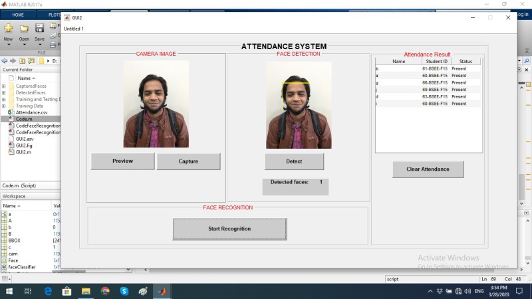Image resolution: width=532 pixels, height=299 pixels.
Task: Click the Status column header
Action: coord(465,61)
